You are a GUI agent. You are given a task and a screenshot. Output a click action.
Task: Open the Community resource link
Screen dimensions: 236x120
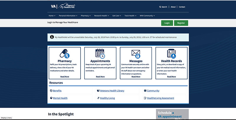tap(153, 91)
